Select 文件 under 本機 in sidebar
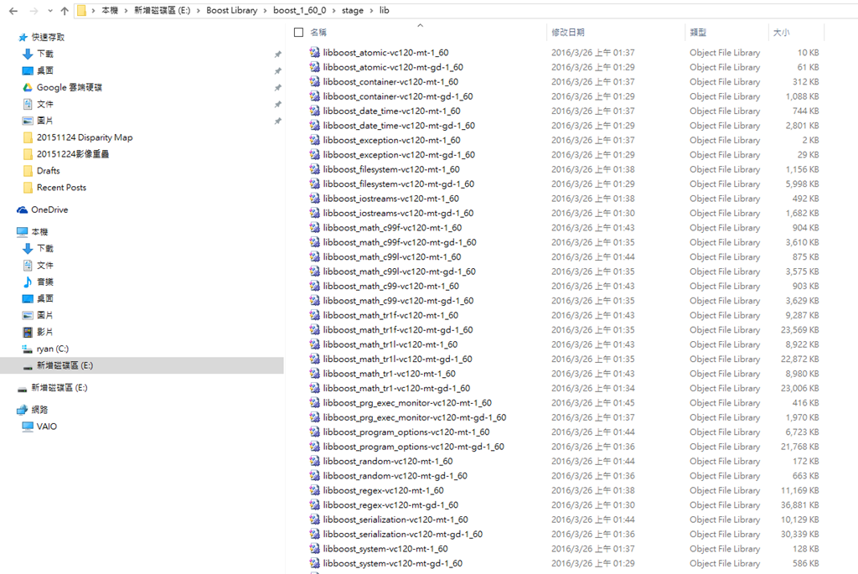 [x=45, y=266]
